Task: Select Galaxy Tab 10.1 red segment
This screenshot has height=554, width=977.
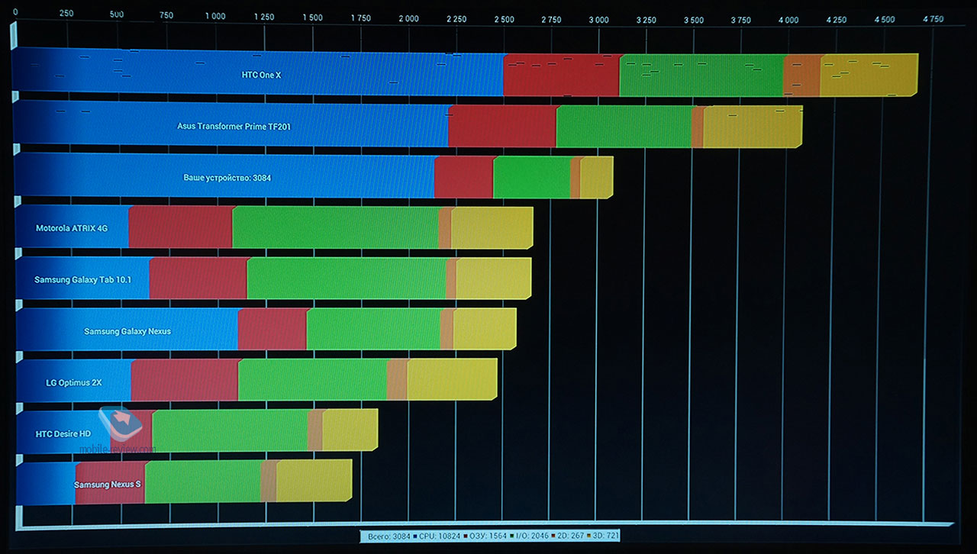Action: [x=198, y=279]
